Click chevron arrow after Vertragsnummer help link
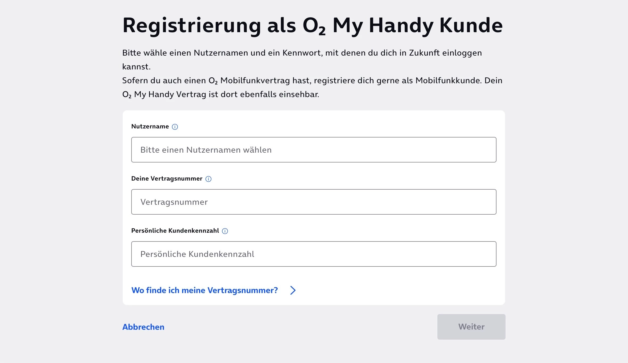This screenshot has height=363, width=628. pyautogui.click(x=293, y=290)
